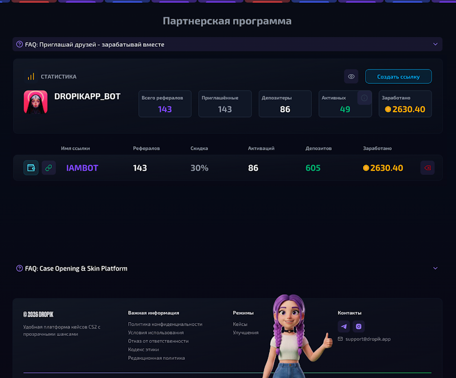Expand the Case Opening & Skin Platform FAQ chevron
Image resolution: width=456 pixels, height=378 pixels.
pos(435,268)
